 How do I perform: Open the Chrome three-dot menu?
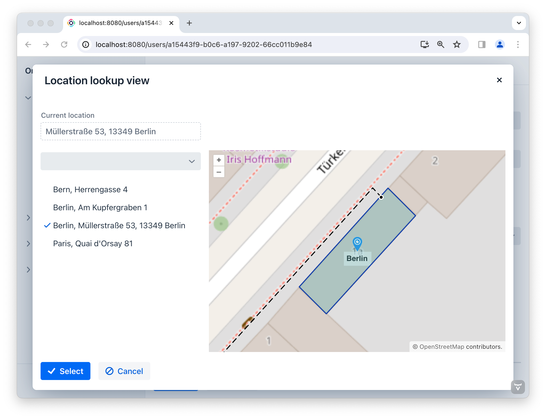pyautogui.click(x=518, y=44)
